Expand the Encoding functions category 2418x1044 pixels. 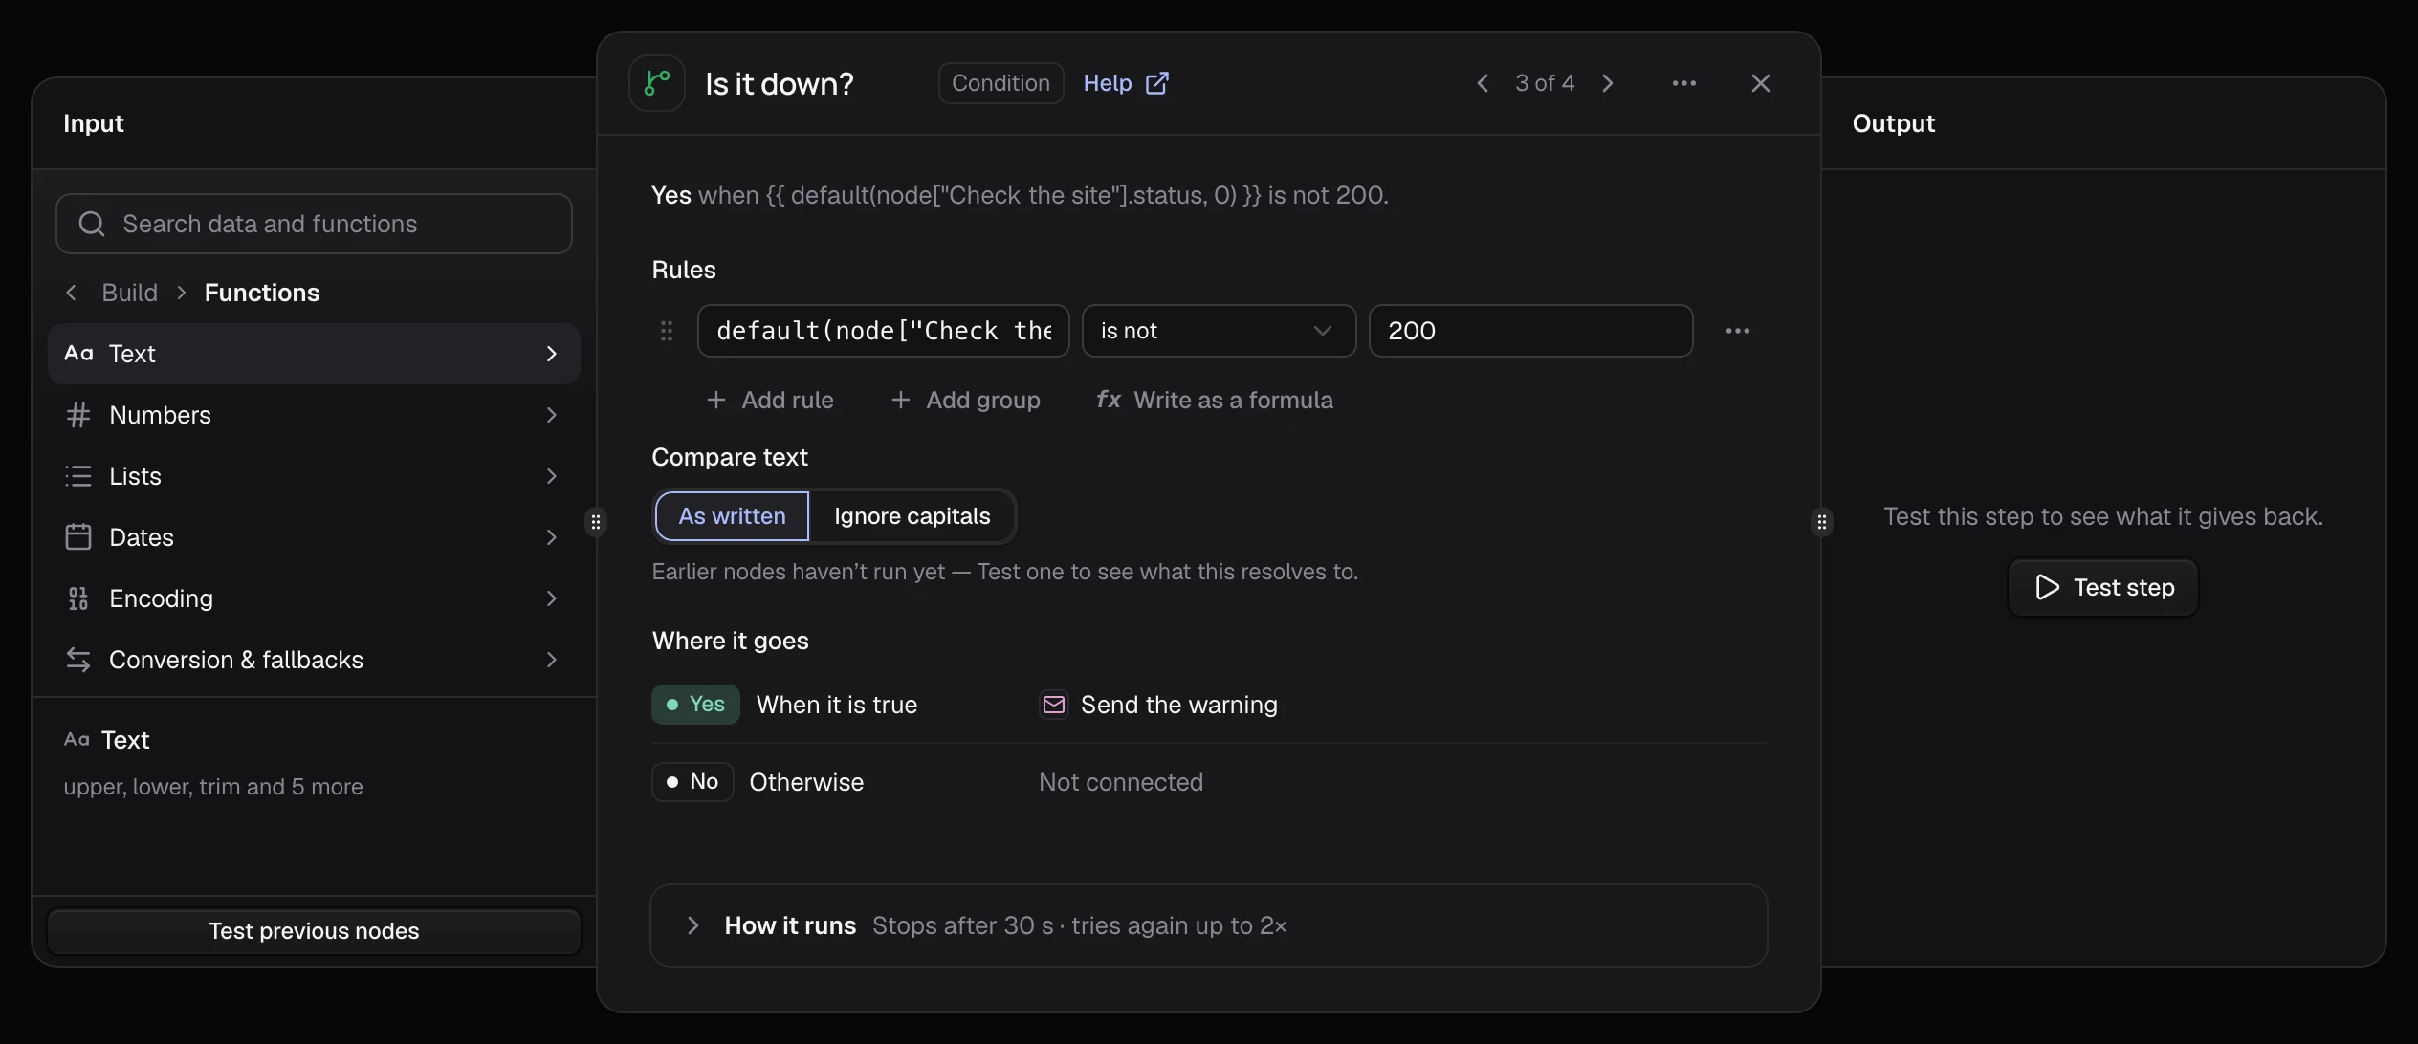[x=314, y=598]
